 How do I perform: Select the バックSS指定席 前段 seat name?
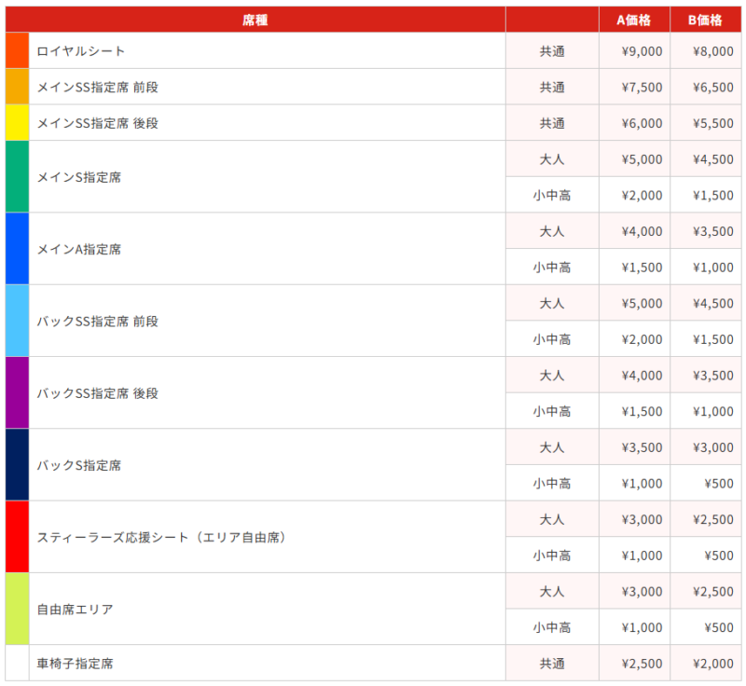pyautogui.click(x=98, y=322)
